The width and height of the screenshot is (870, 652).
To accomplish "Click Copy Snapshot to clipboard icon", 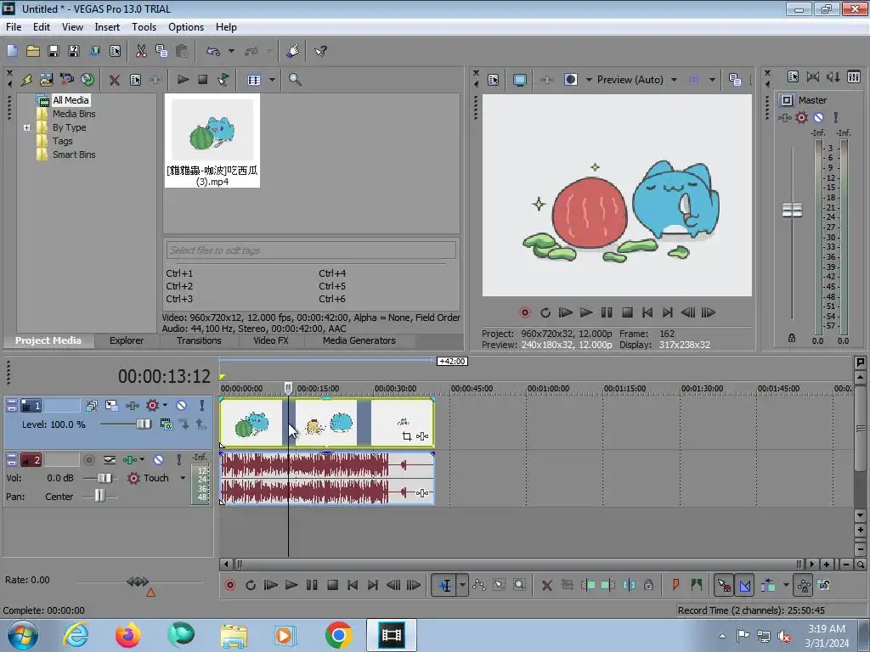I will point(735,80).
